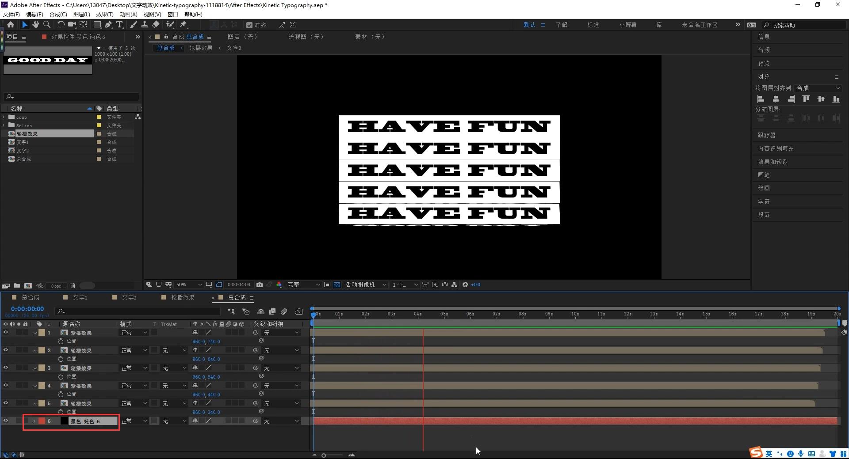Click the composition mini-flowchart icon in timeline
This screenshot has width=849, height=459.
click(x=231, y=311)
